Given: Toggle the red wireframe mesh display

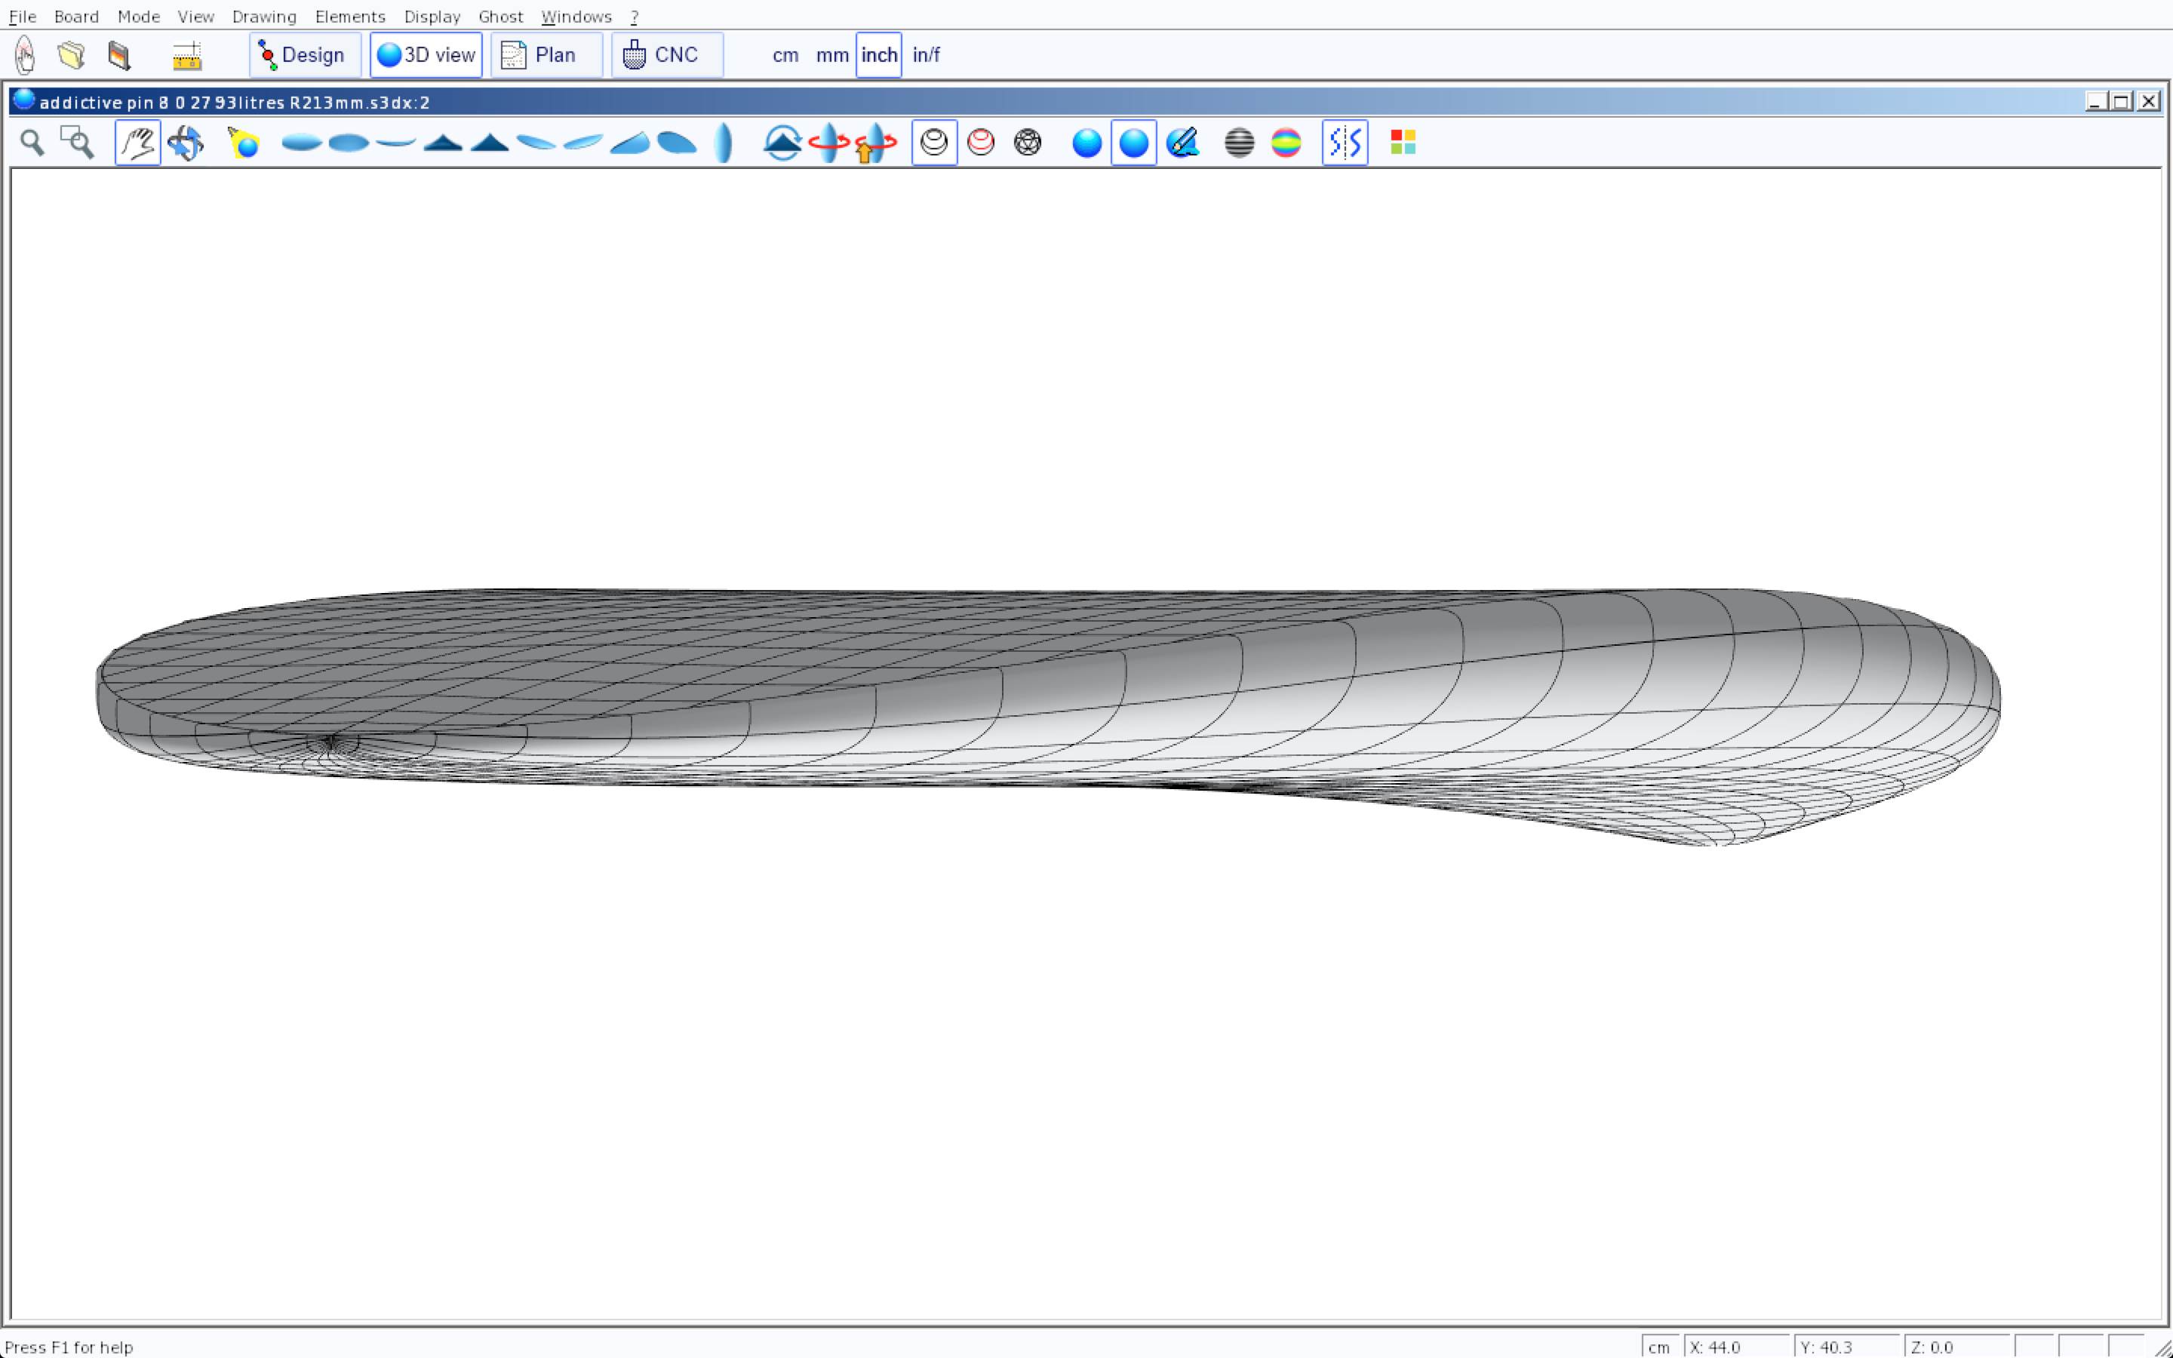Looking at the screenshot, I should (x=981, y=143).
